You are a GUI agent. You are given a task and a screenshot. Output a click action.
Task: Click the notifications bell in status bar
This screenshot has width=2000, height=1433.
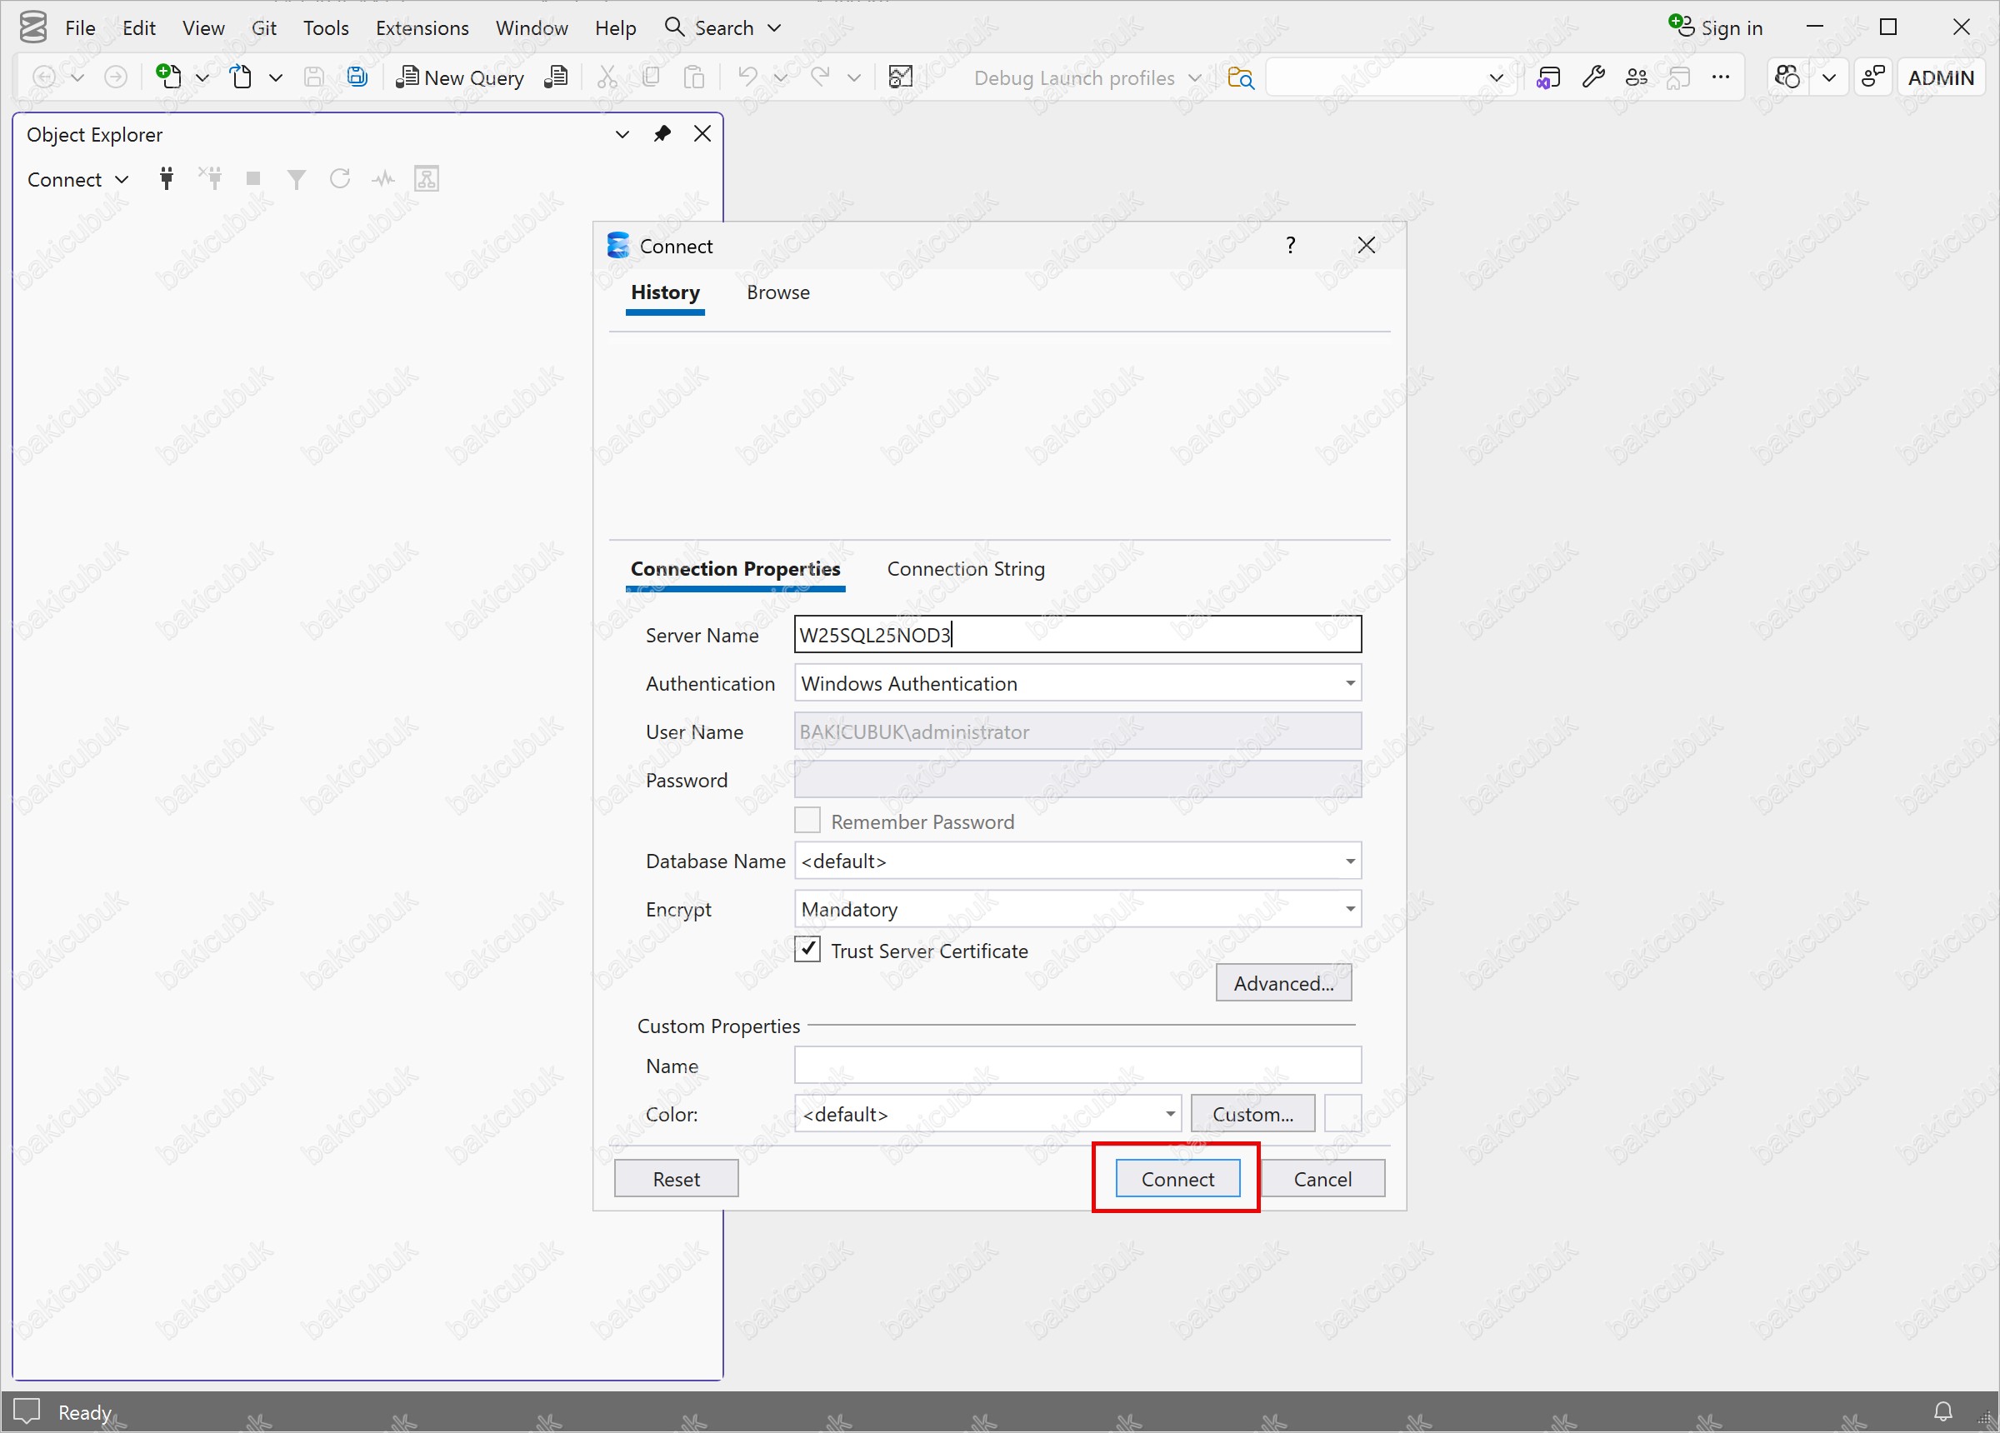(1942, 1411)
